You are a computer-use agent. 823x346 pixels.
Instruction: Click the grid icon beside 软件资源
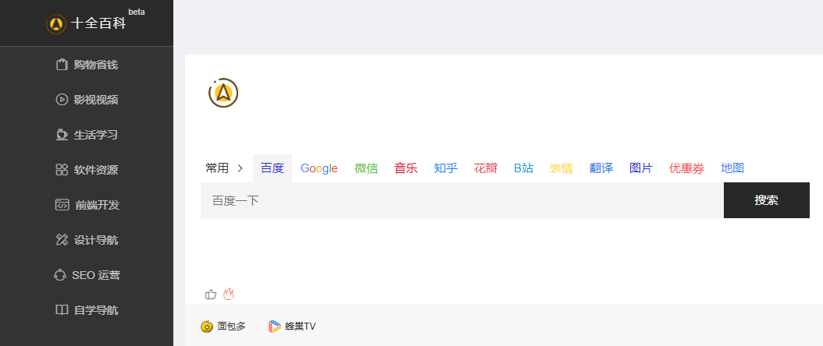[62, 170]
